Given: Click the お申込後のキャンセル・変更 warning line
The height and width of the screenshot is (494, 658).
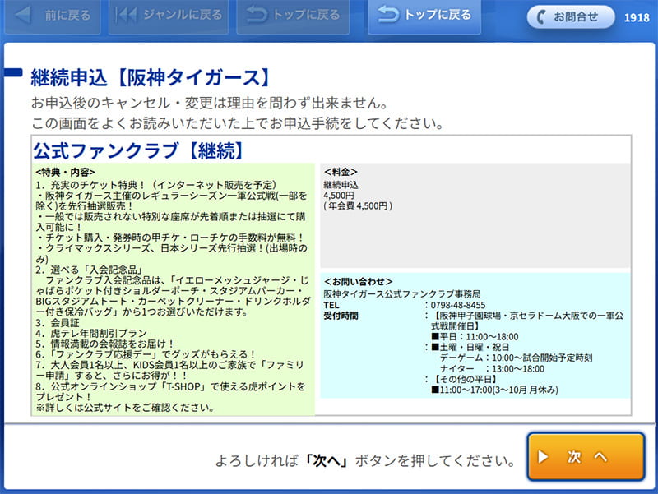Looking at the screenshot, I should click(x=210, y=104).
